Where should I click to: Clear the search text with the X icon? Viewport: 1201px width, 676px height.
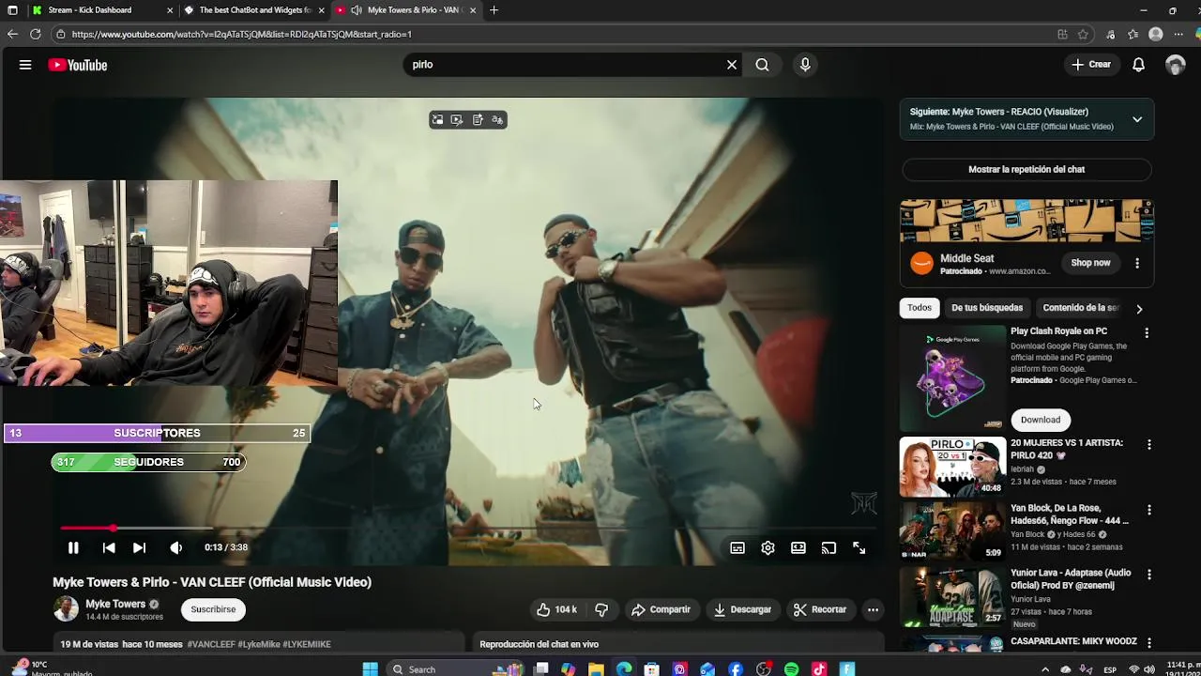coord(732,65)
